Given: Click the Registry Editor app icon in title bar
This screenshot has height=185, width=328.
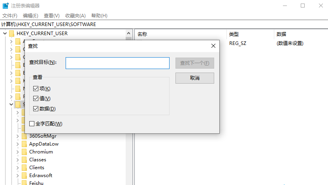Looking at the screenshot, I should click(x=6, y=6).
